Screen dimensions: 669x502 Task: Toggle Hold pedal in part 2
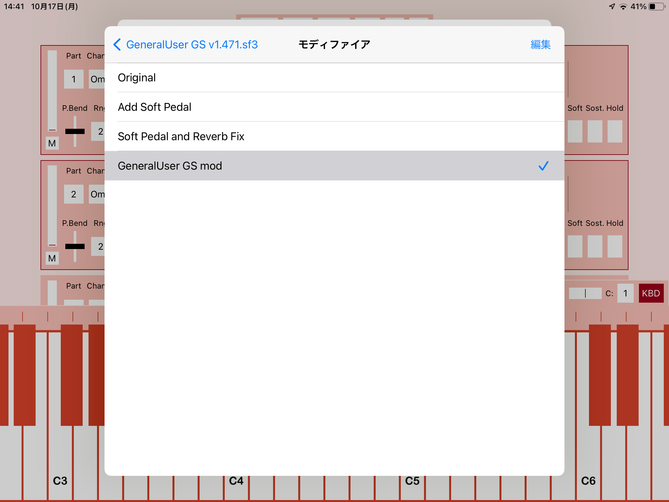click(615, 246)
